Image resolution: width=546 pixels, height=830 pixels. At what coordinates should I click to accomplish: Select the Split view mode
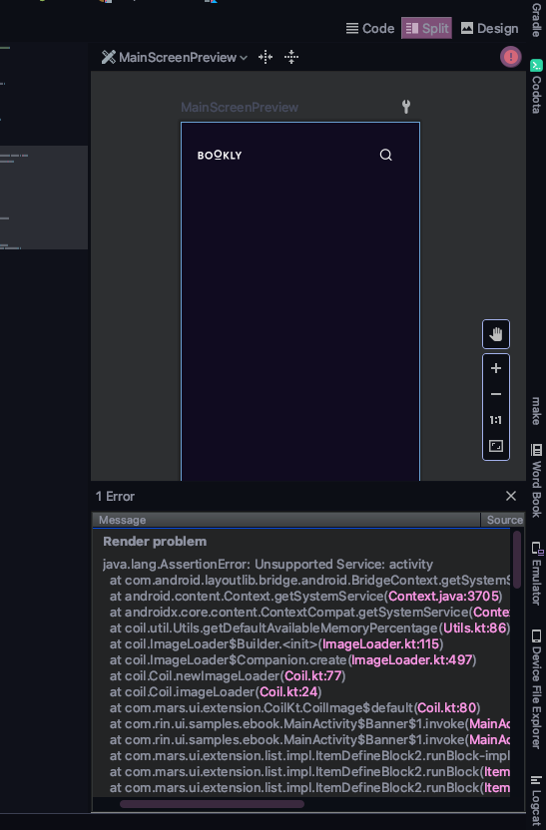(427, 29)
